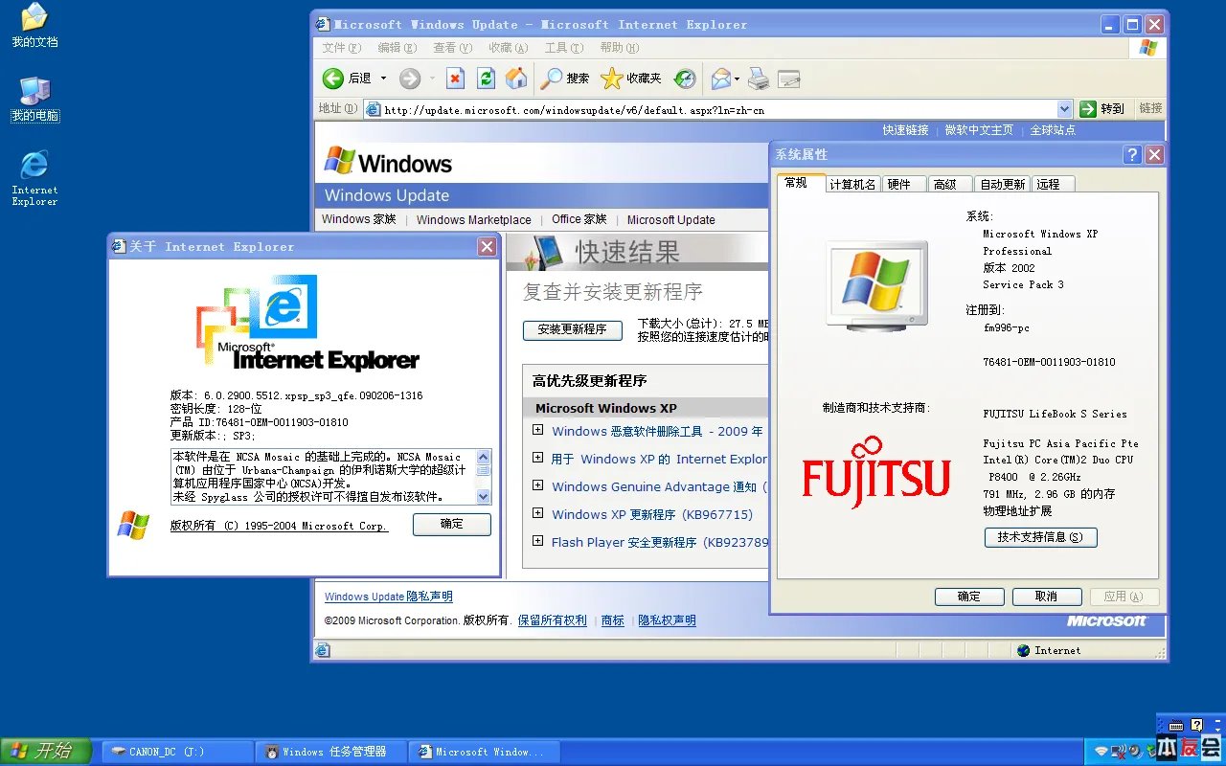Image resolution: width=1226 pixels, height=766 pixels.
Task: Open 我的电脑 from the desktop
Action: point(34,99)
